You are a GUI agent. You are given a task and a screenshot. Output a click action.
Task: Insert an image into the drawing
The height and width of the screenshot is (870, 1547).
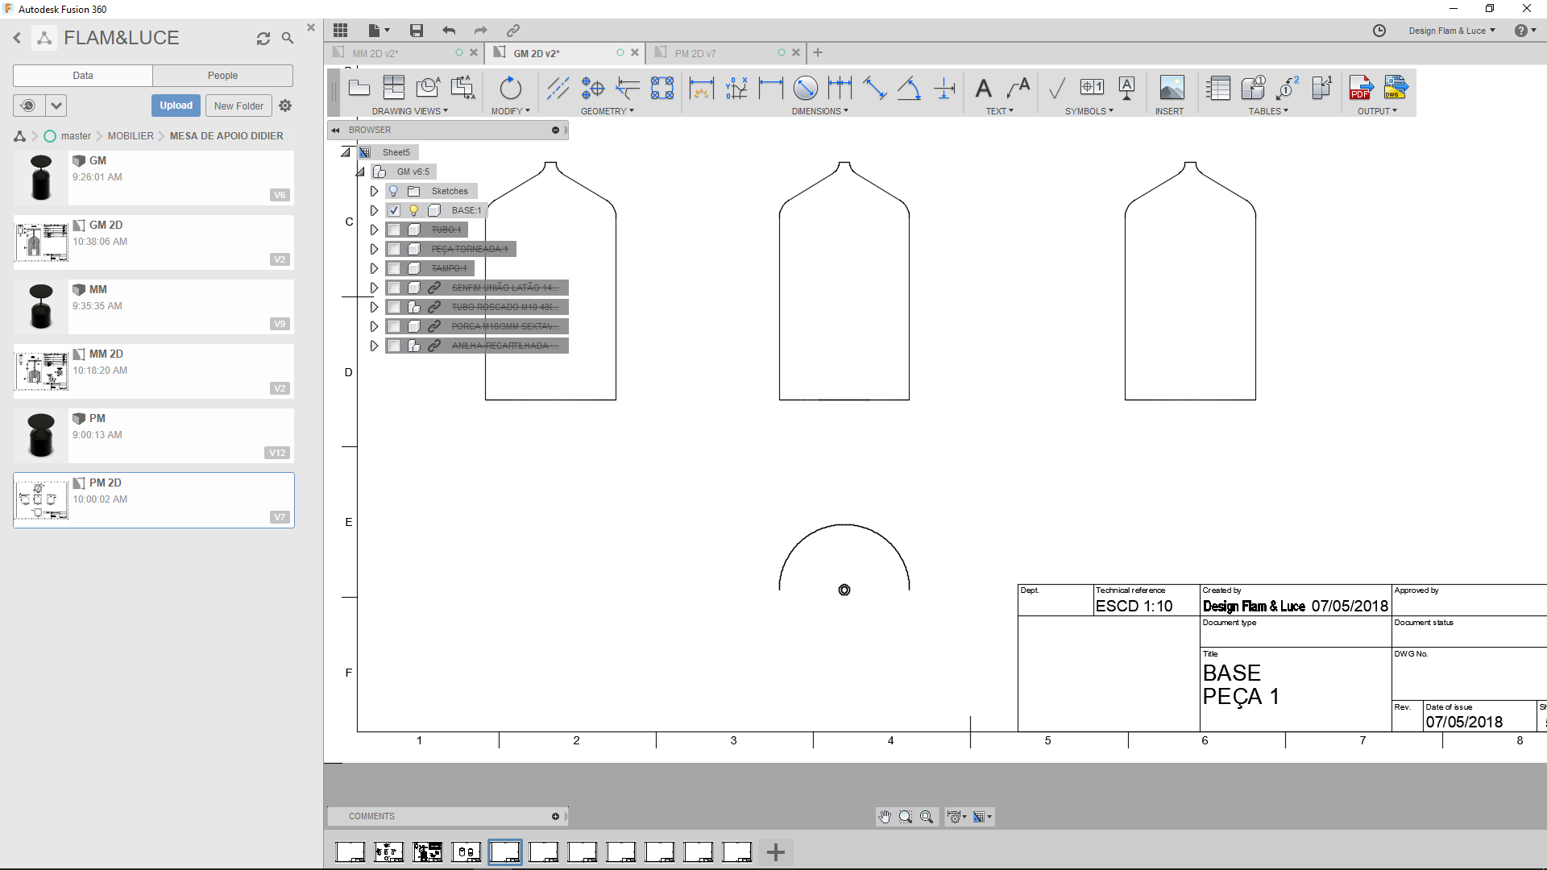(1172, 89)
